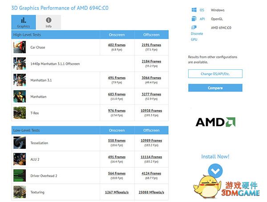
Task: Open the 3064 Frames offscreen result
Action: 151,78
